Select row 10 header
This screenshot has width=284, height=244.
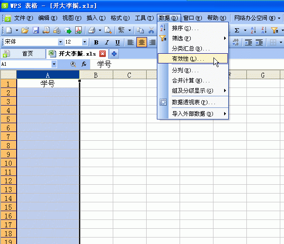pos(8,163)
